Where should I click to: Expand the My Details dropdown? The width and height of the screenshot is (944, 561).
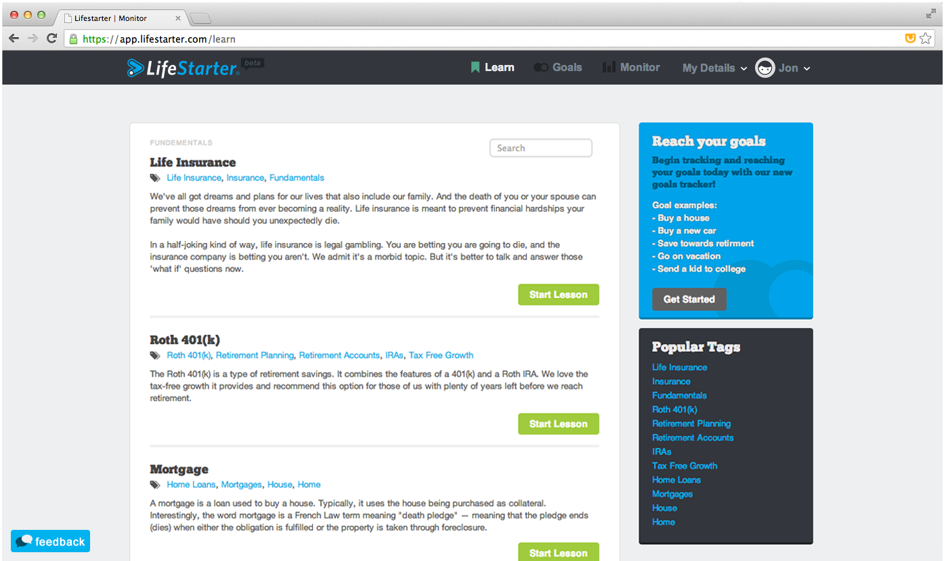pos(714,68)
